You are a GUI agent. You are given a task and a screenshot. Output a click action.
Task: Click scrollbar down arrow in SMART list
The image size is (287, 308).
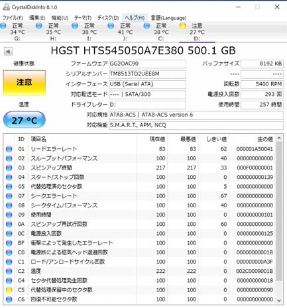point(279,301)
